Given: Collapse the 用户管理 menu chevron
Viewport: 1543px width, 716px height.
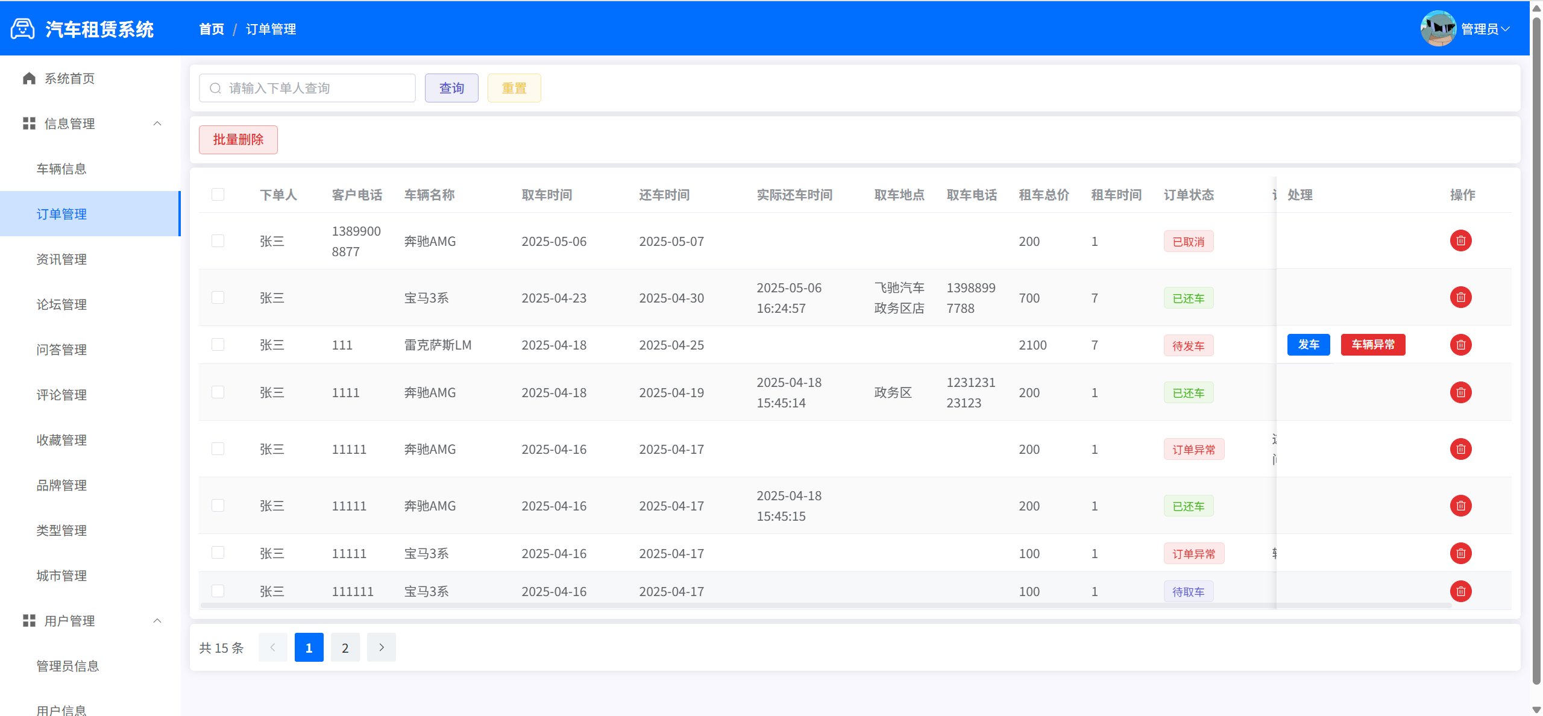Looking at the screenshot, I should pyautogui.click(x=157, y=621).
